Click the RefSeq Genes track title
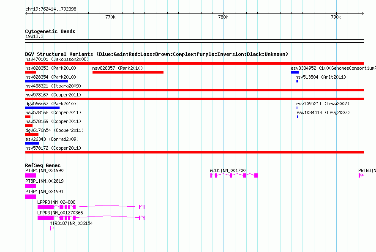The height and width of the screenshot is (252, 376). 43,165
